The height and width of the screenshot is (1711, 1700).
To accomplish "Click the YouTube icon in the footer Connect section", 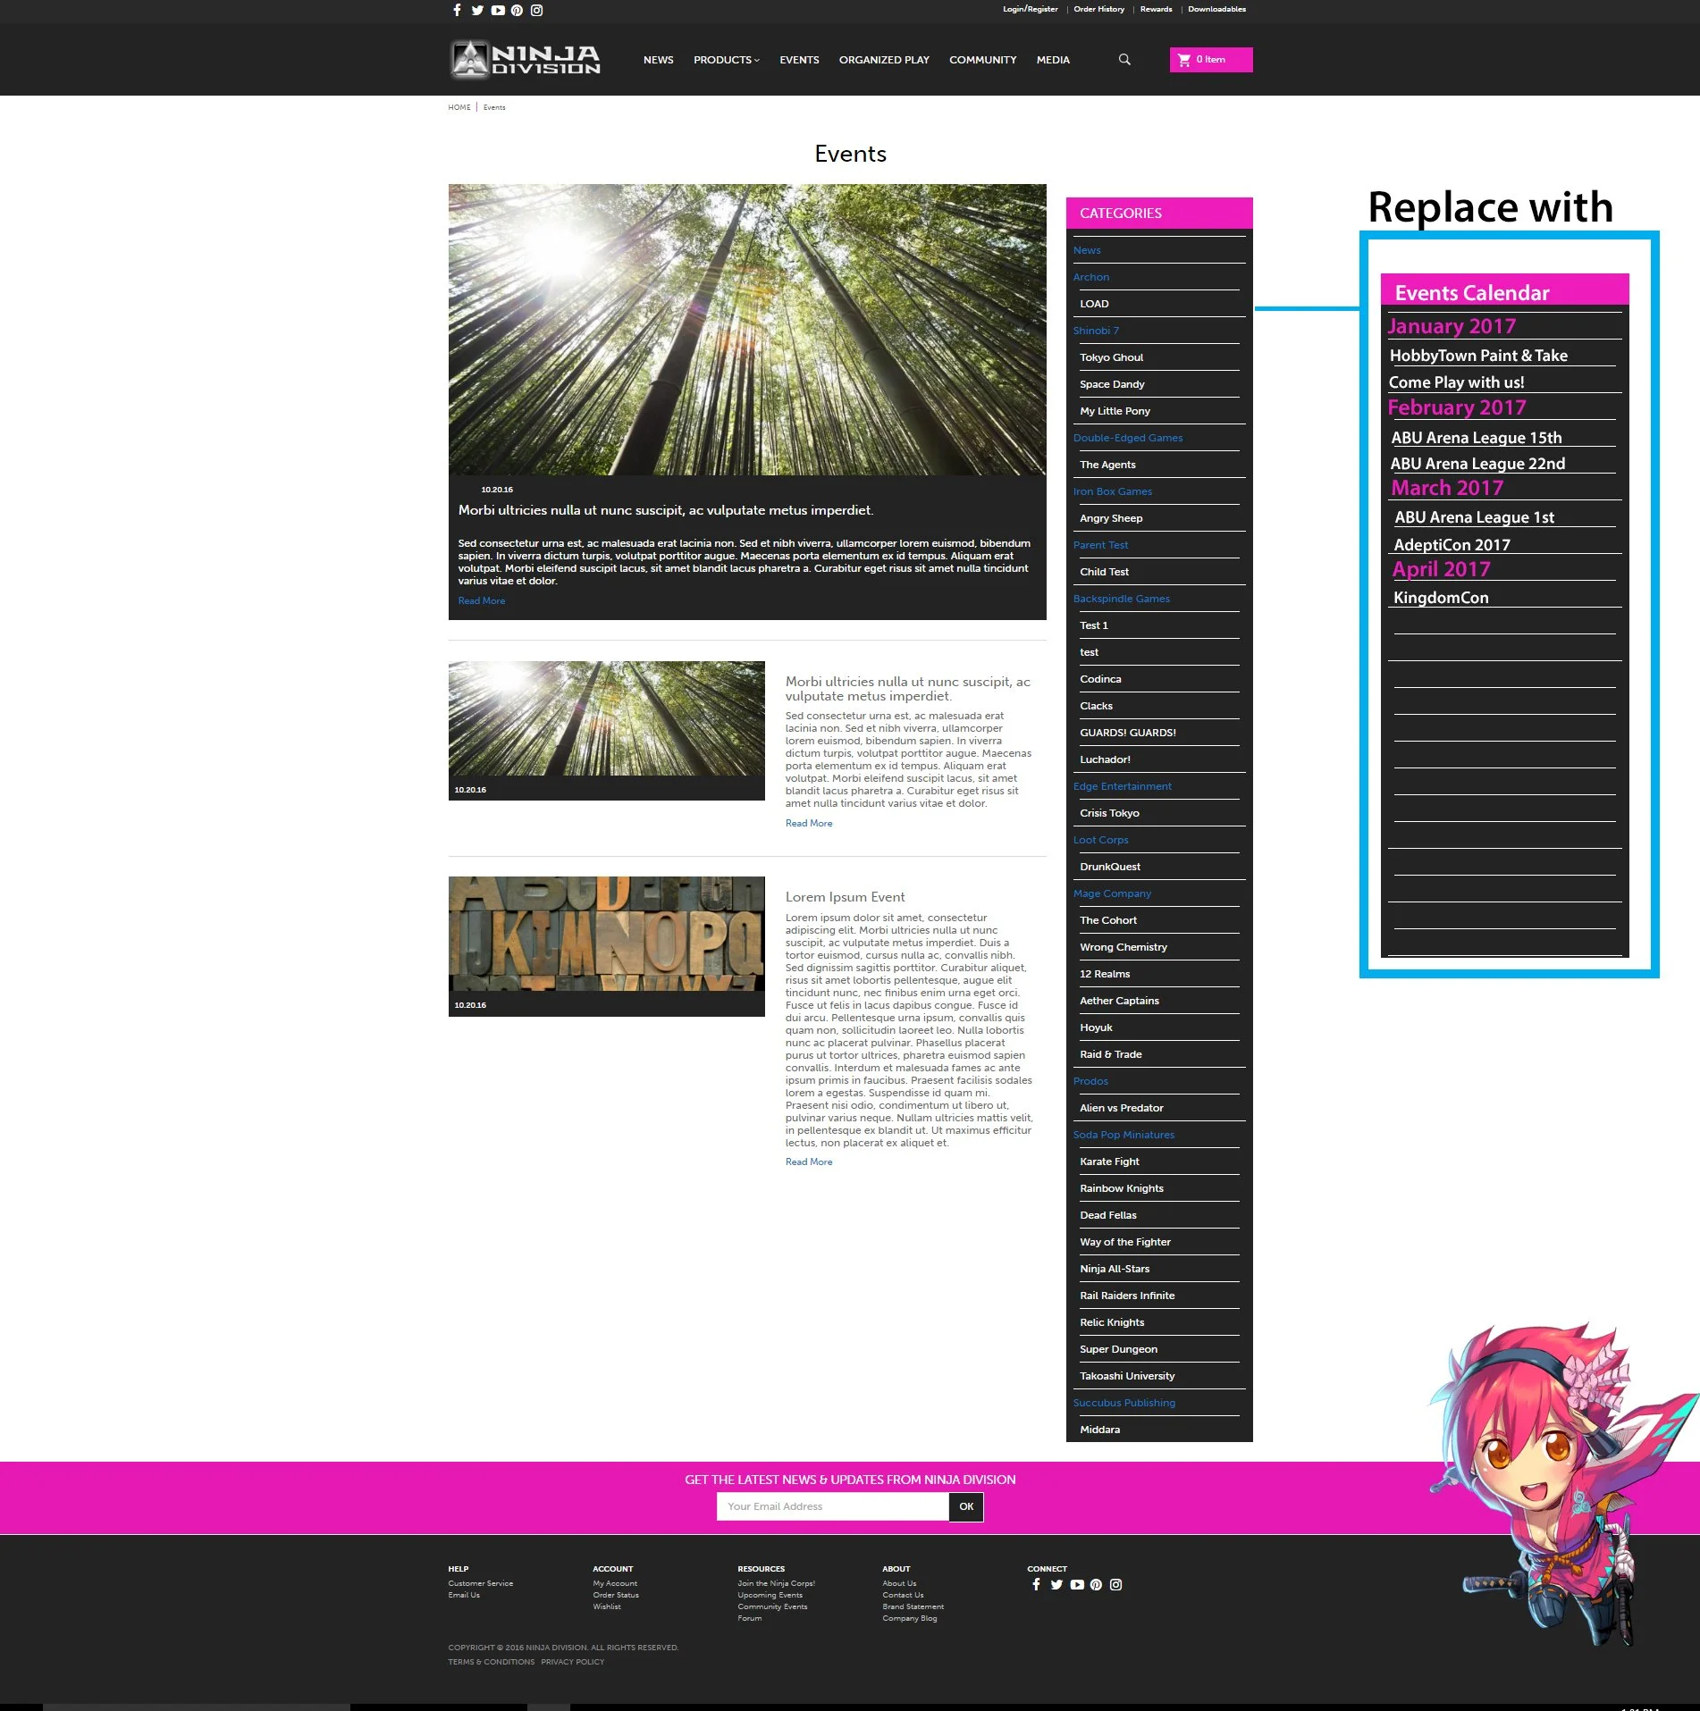I will point(1076,1584).
